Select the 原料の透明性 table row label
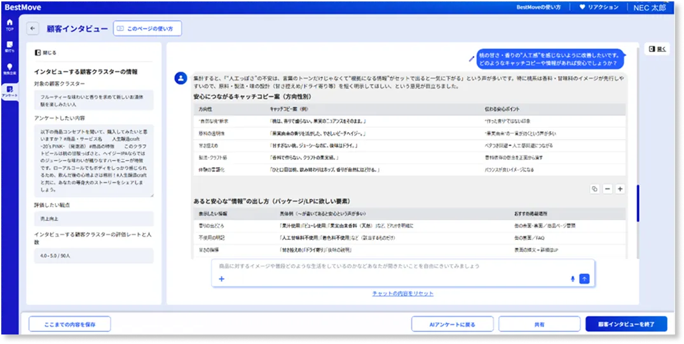The height and width of the screenshot is (344, 684). click(x=212, y=134)
